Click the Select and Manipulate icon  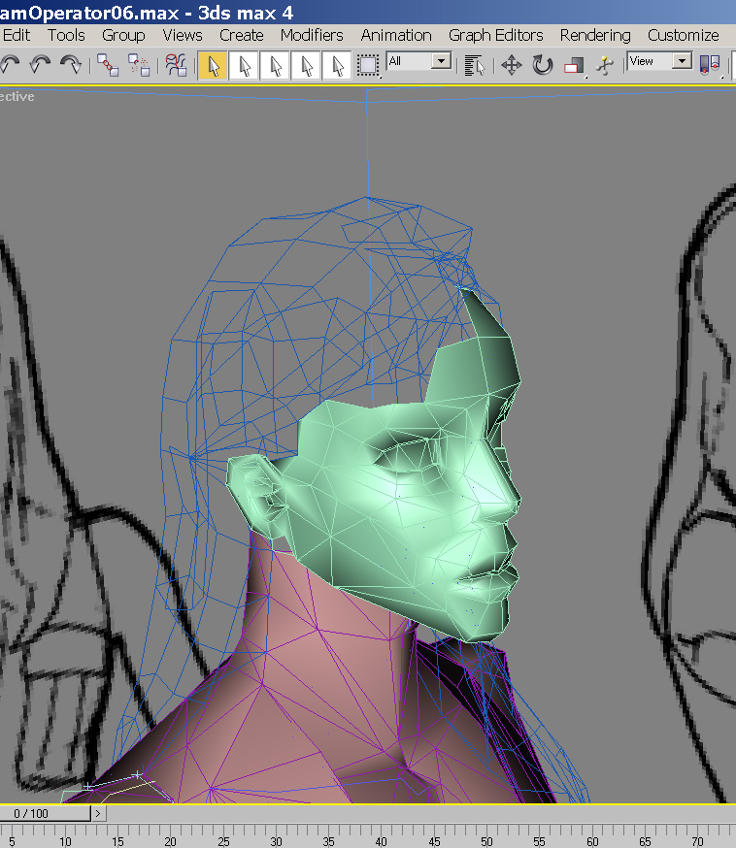(x=606, y=65)
